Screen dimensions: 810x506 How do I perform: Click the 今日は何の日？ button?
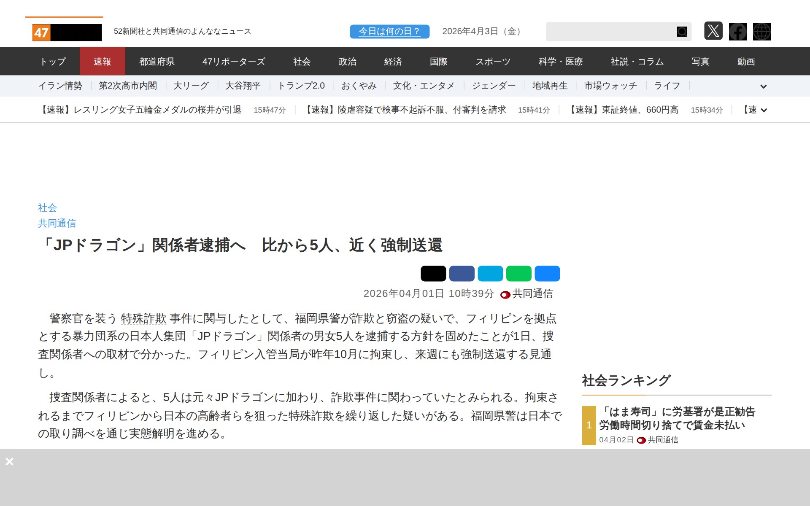(389, 32)
